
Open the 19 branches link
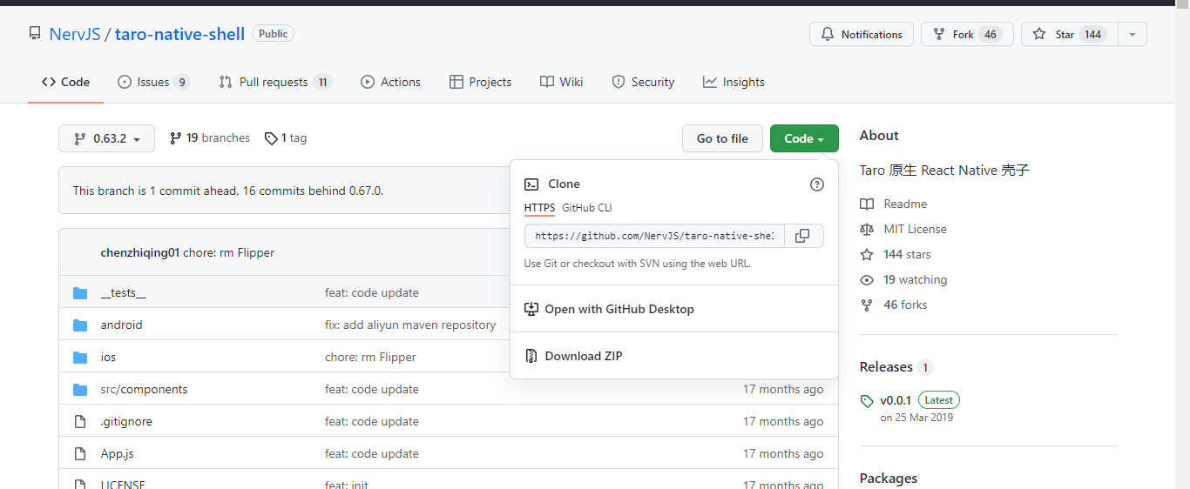[x=209, y=138]
